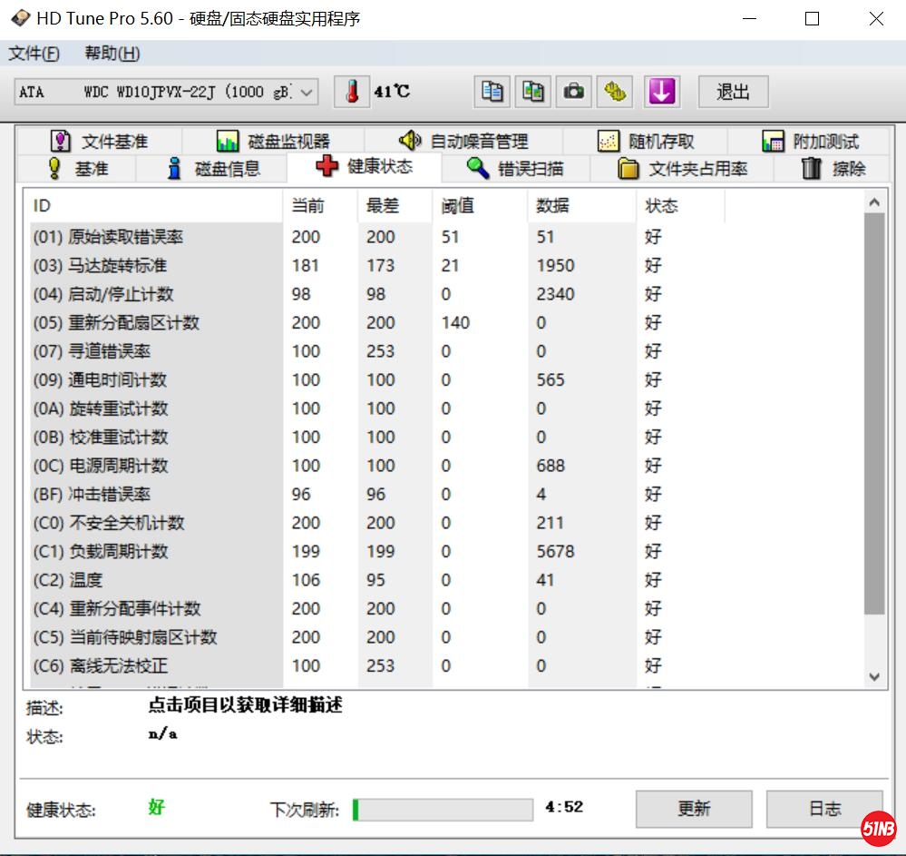Click the 更新 refresh button
906x856 pixels.
tap(693, 809)
